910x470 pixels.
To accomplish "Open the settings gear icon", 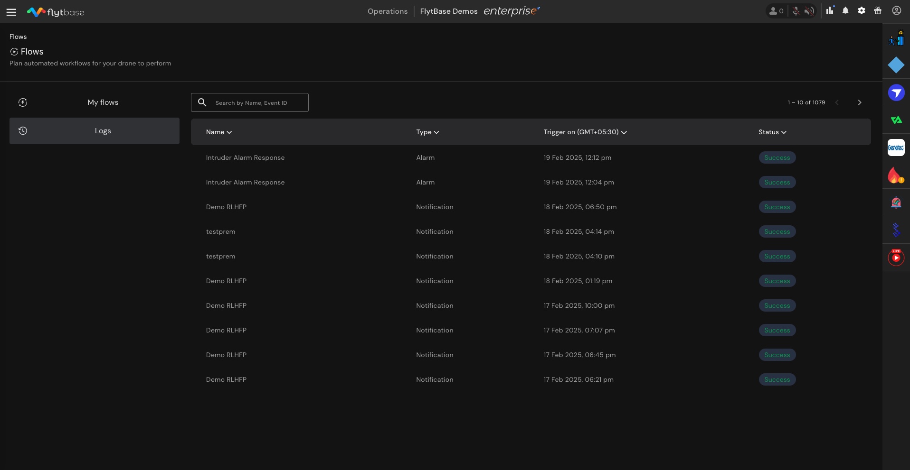I will point(862,11).
